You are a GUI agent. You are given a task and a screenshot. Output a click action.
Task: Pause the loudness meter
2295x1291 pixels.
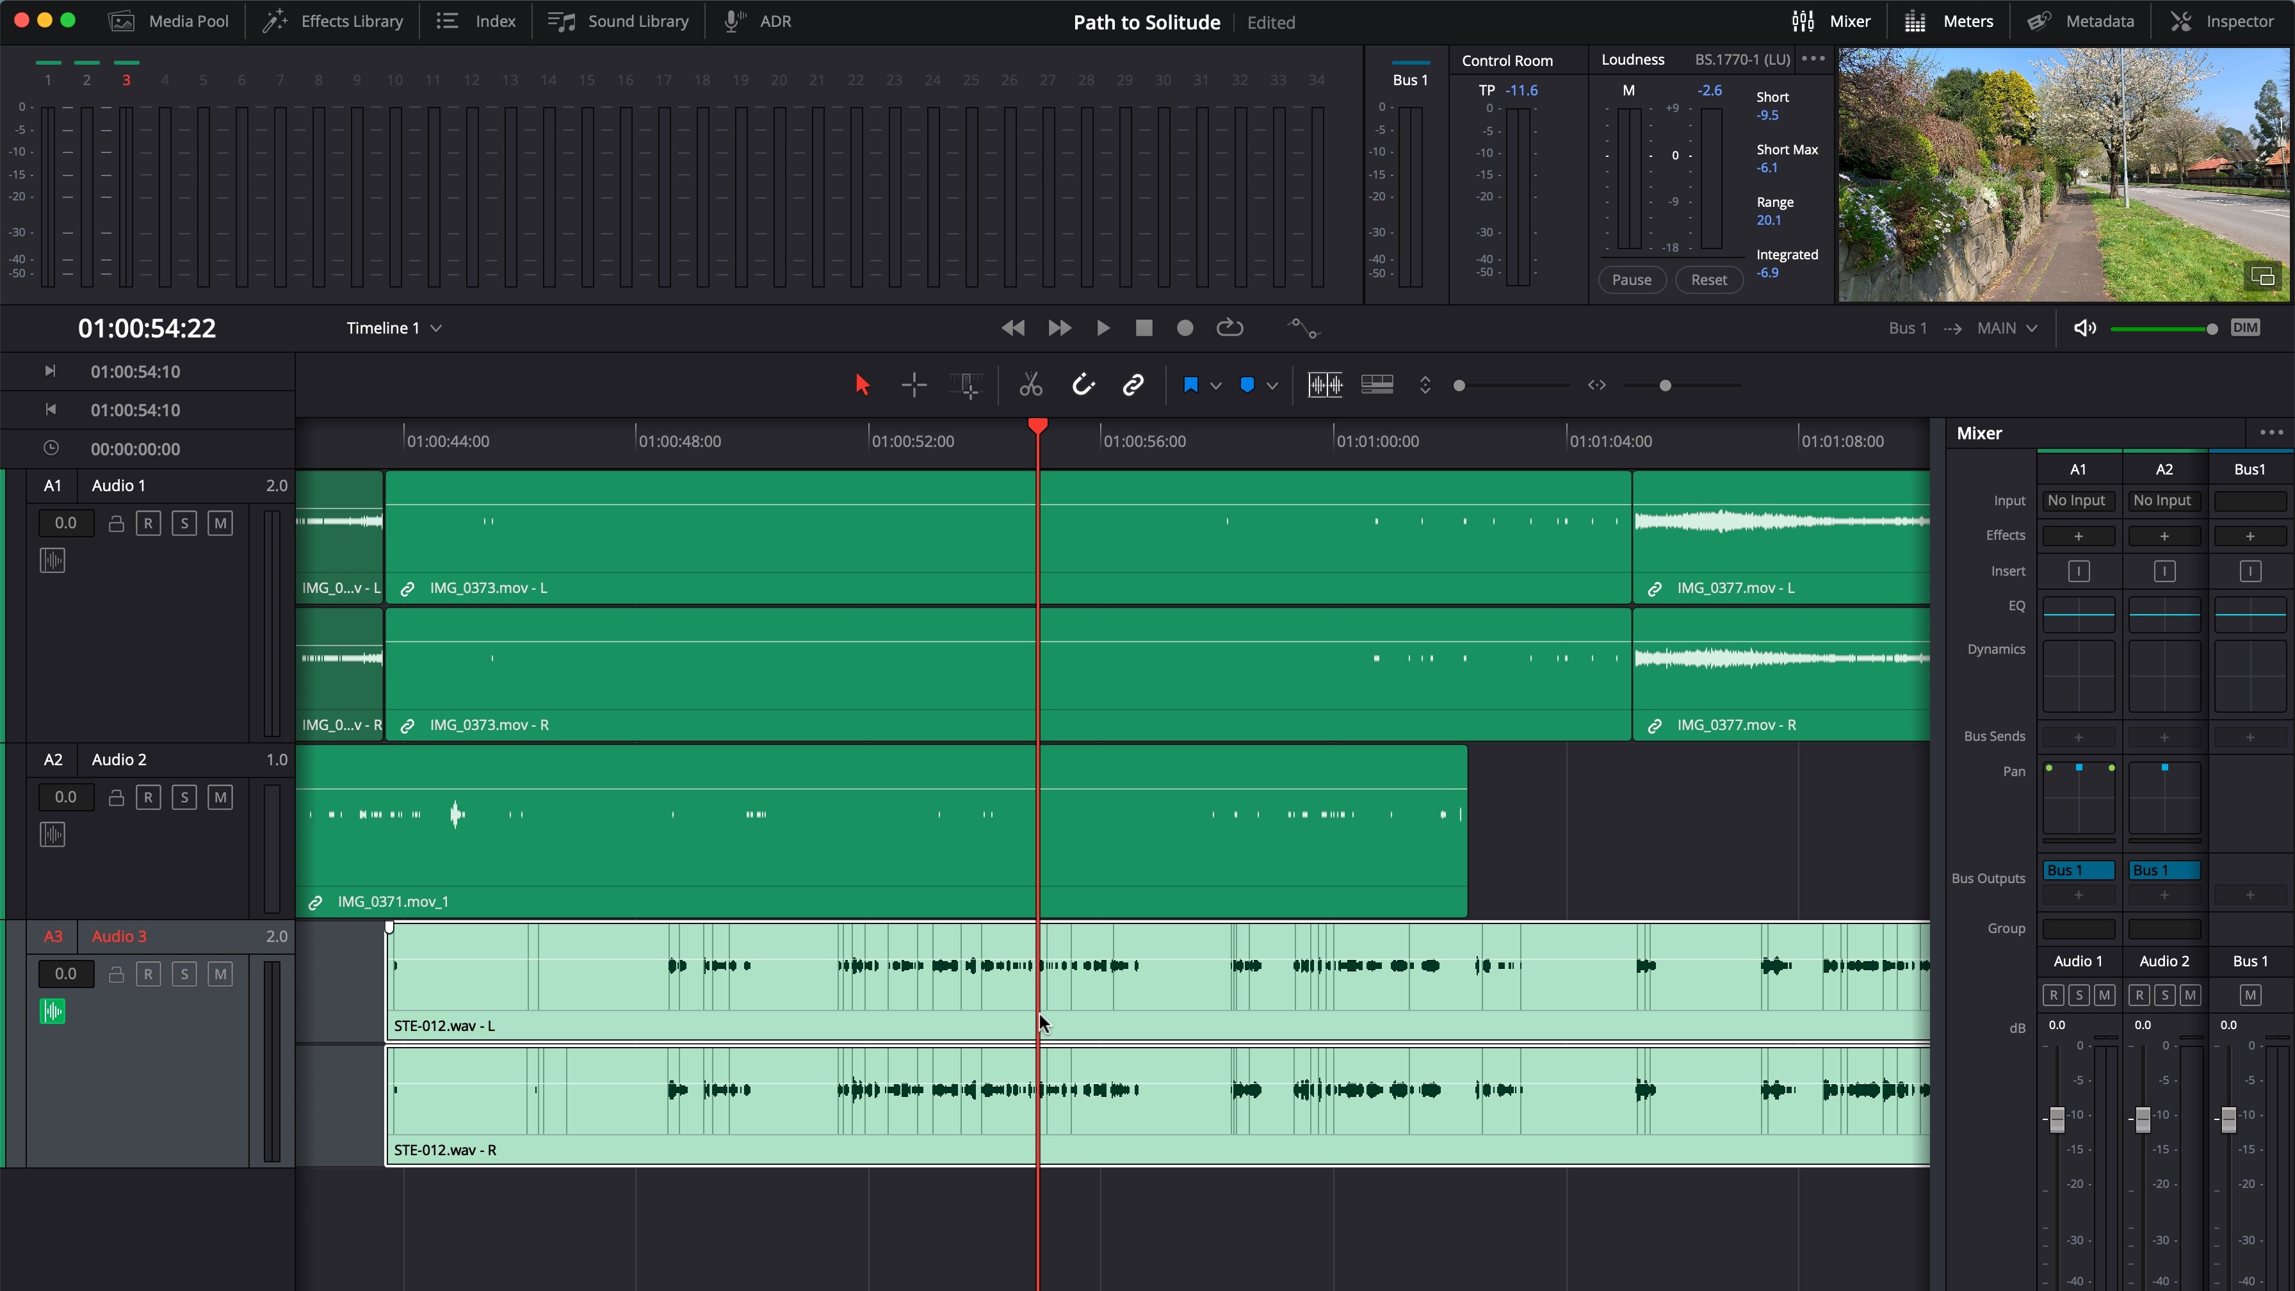tap(1631, 280)
